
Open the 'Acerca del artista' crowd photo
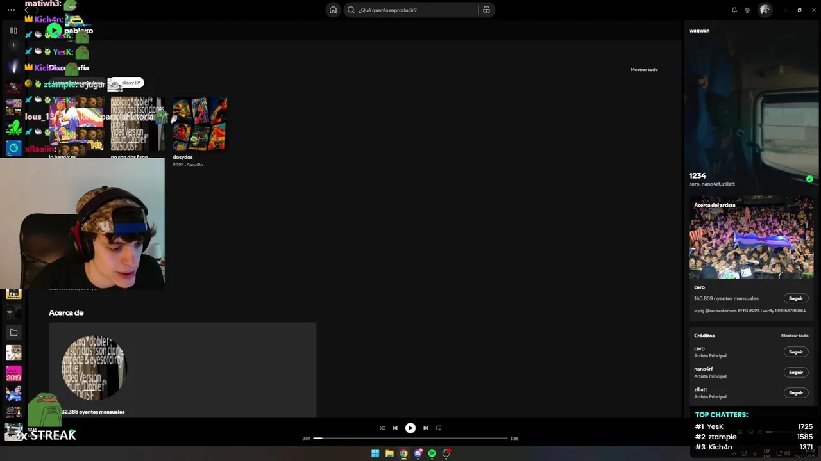coord(751,238)
